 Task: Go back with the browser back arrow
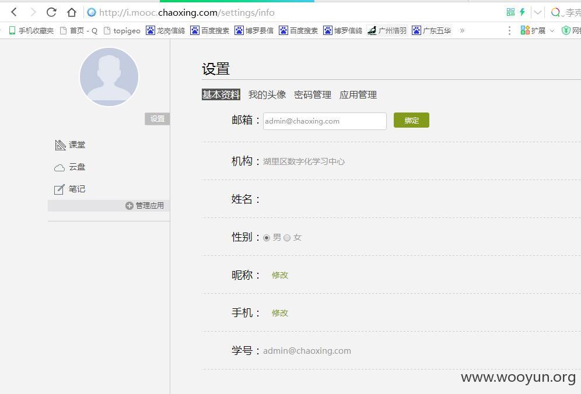(14, 12)
